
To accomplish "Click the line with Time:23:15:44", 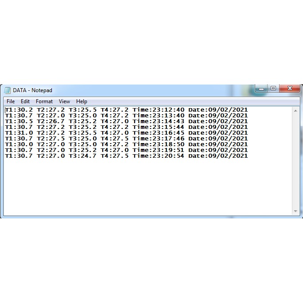I will coord(126,127).
